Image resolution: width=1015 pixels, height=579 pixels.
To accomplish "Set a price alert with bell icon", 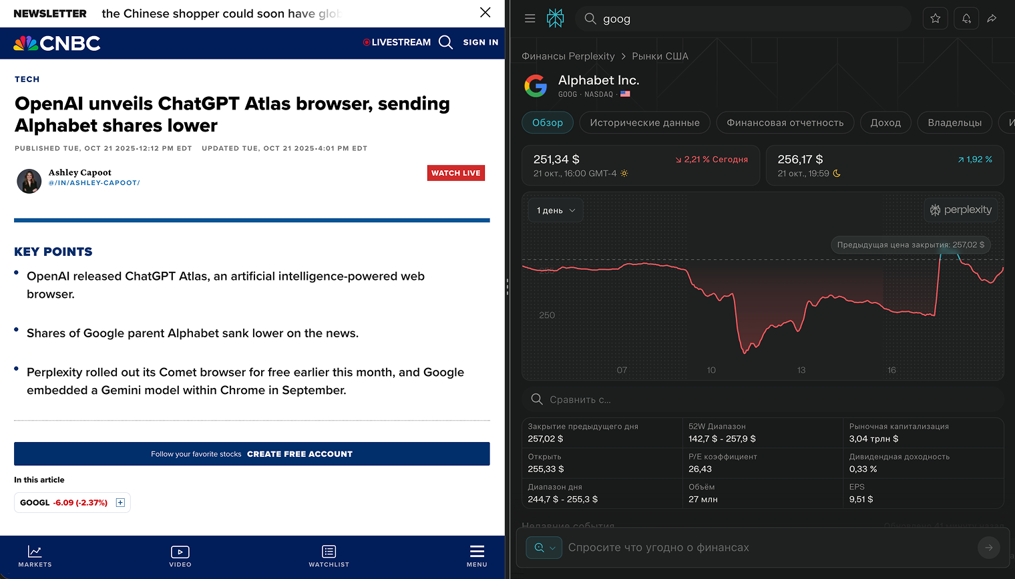I will (x=966, y=19).
